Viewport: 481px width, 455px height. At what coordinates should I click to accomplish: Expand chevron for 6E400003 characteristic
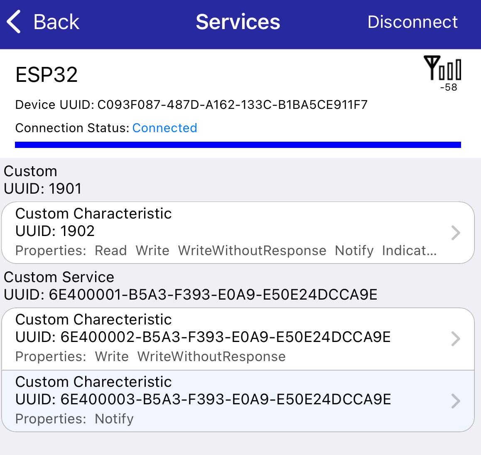(x=456, y=401)
